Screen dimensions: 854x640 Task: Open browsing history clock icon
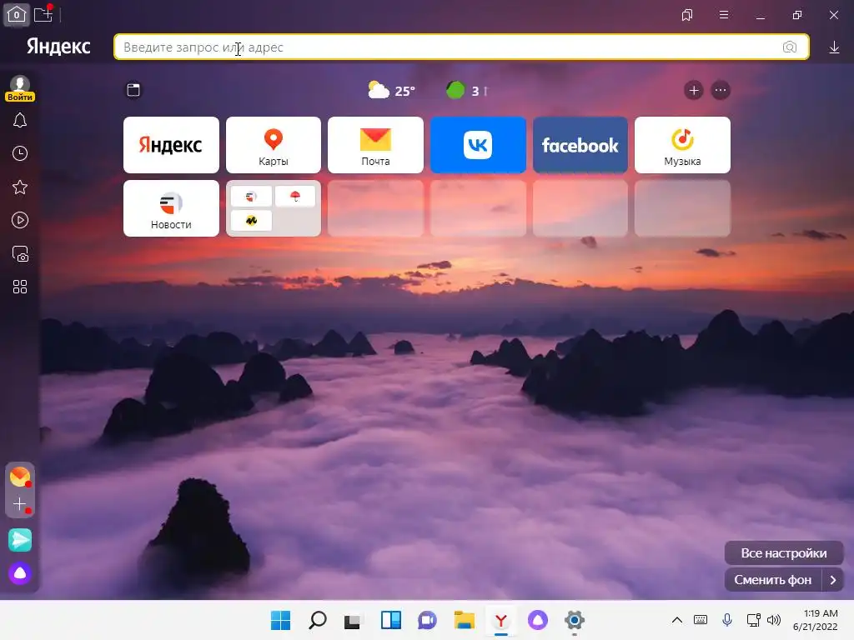click(20, 153)
